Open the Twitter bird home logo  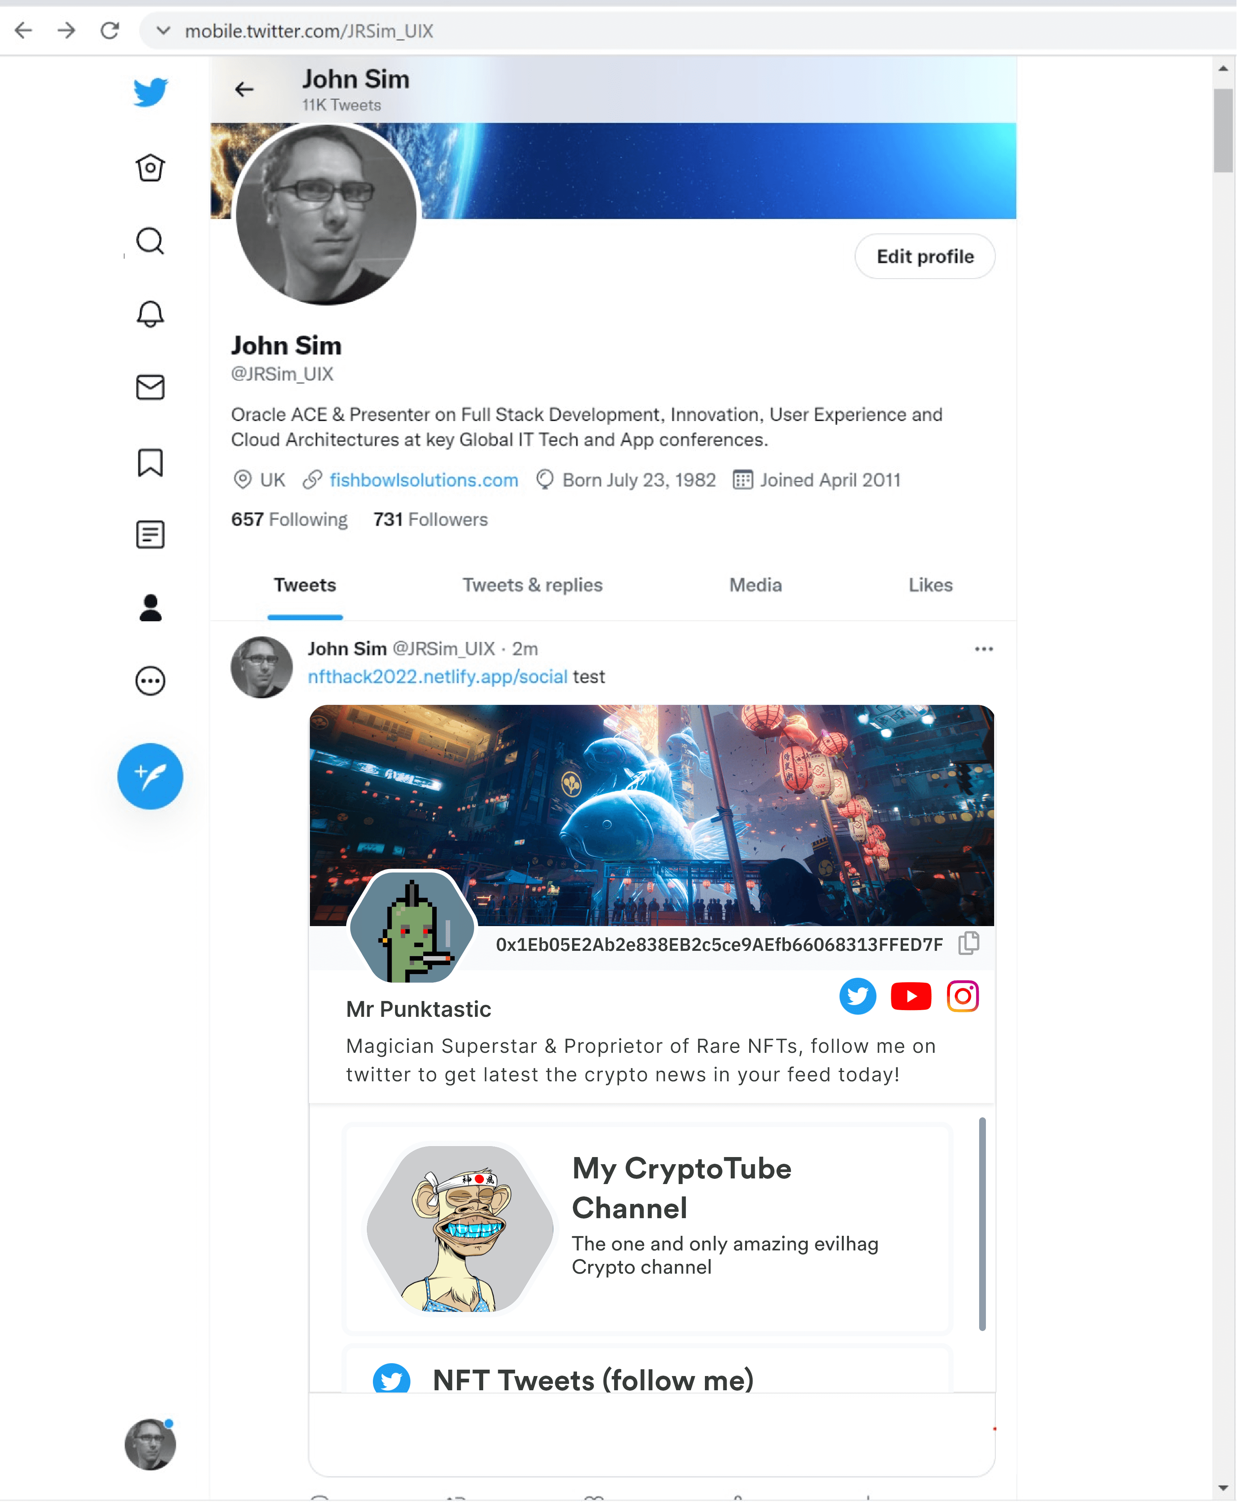[x=150, y=92]
